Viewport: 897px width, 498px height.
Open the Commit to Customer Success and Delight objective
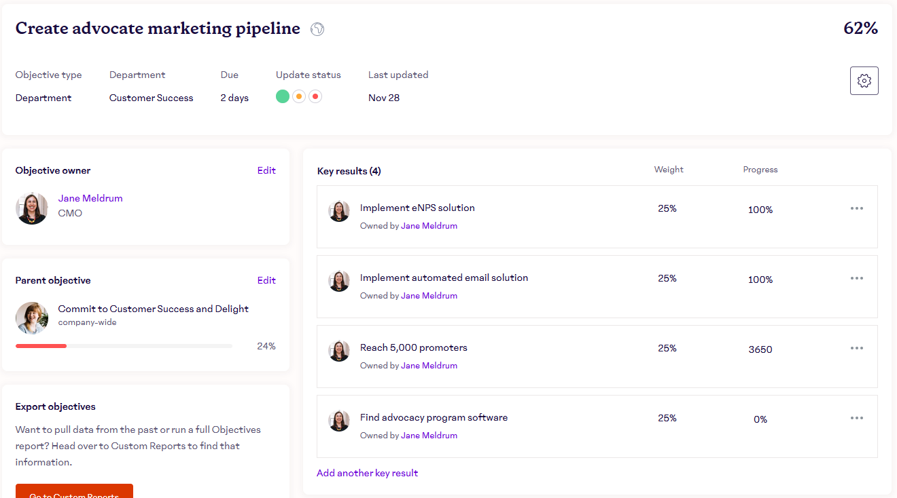[x=153, y=309]
